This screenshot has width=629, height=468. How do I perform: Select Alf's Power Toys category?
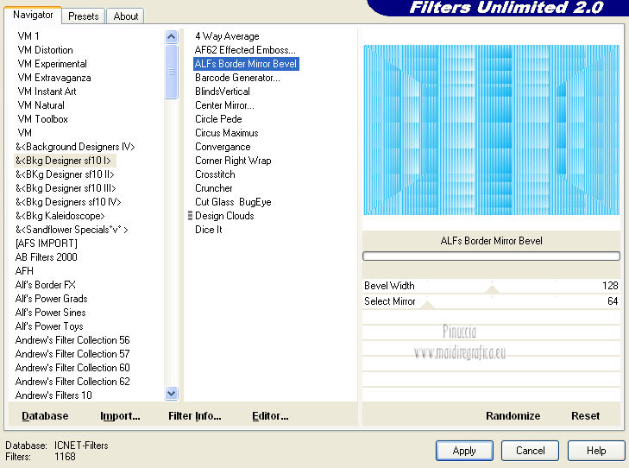[x=49, y=326]
